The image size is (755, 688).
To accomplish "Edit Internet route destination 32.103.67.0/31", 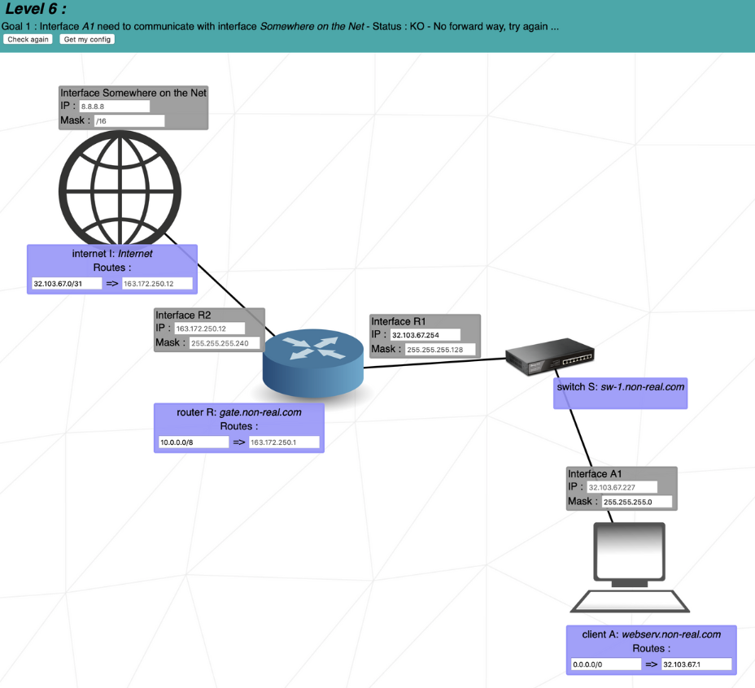I will click(67, 284).
